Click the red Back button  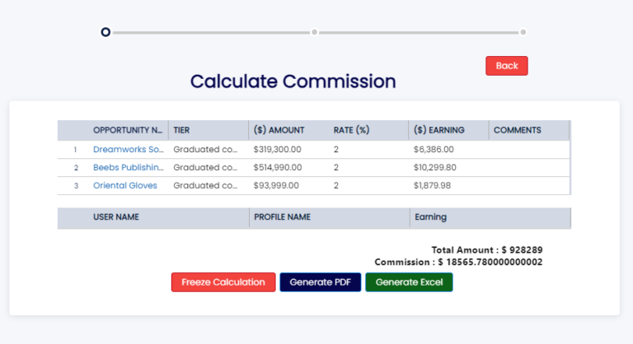[506, 66]
